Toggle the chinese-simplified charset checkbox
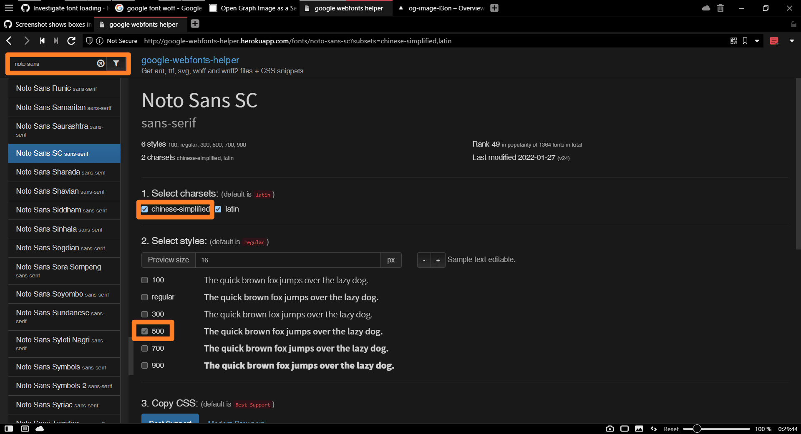 pos(145,209)
